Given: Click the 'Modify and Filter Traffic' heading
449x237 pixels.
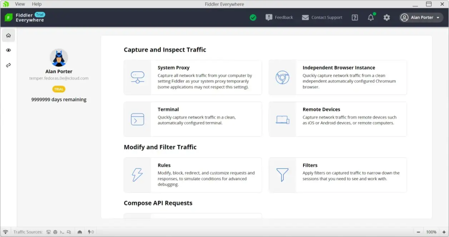Looking at the screenshot, I should pos(160,147).
